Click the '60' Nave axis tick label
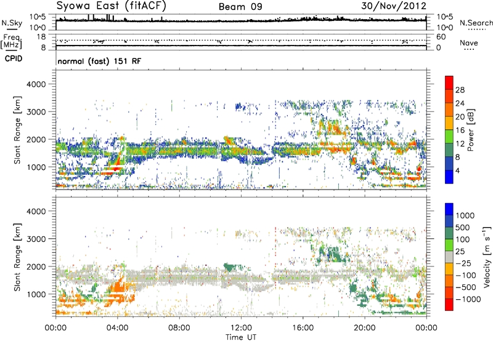The image size is (493, 341). click(x=441, y=37)
